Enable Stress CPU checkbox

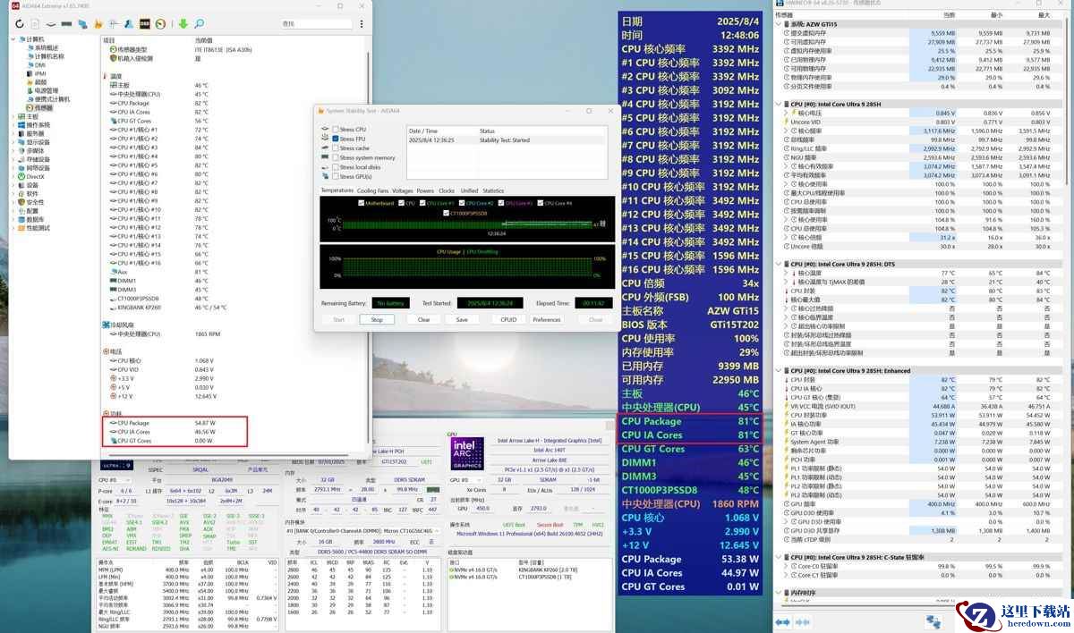click(336, 130)
